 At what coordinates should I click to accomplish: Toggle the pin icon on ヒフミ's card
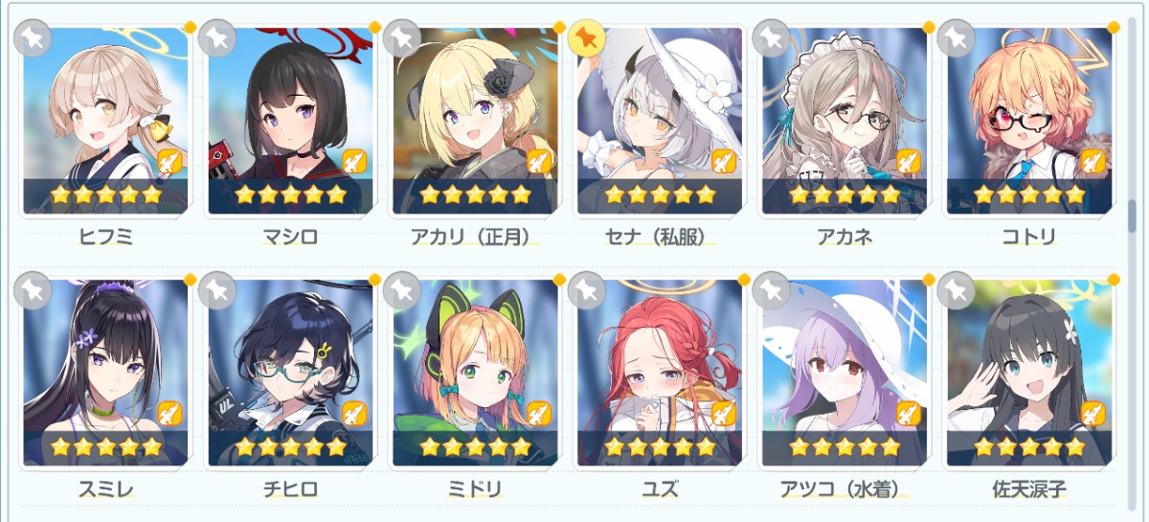coord(34,39)
